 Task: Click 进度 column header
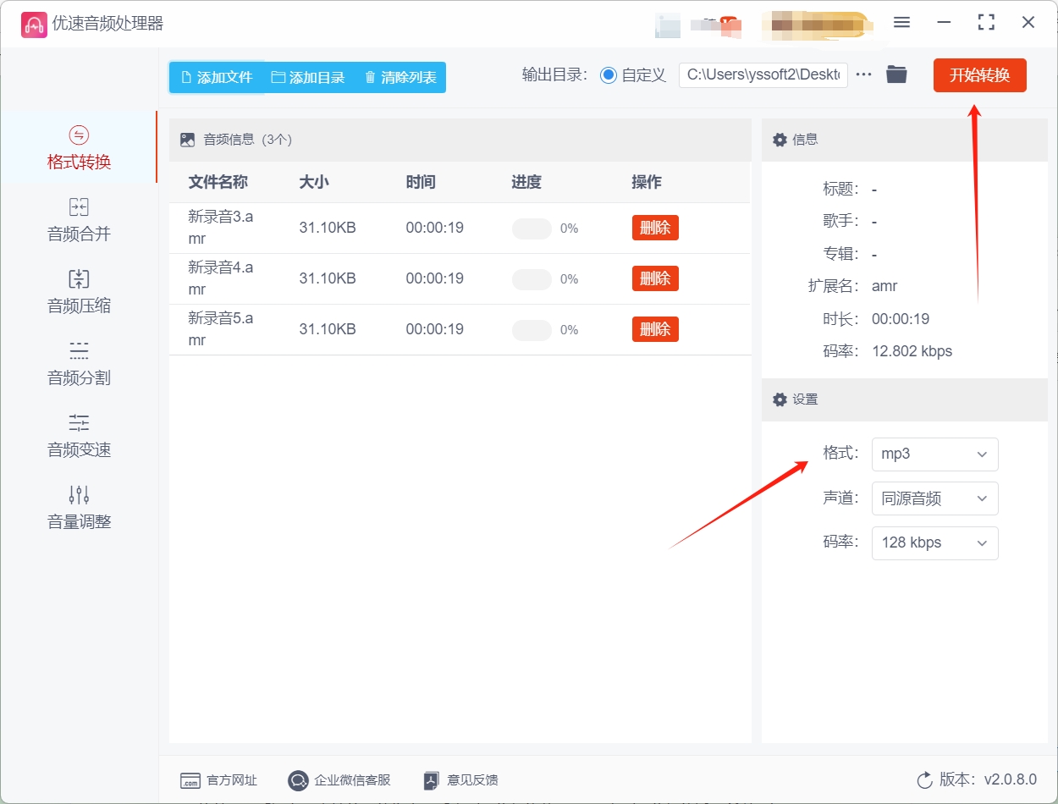click(526, 182)
